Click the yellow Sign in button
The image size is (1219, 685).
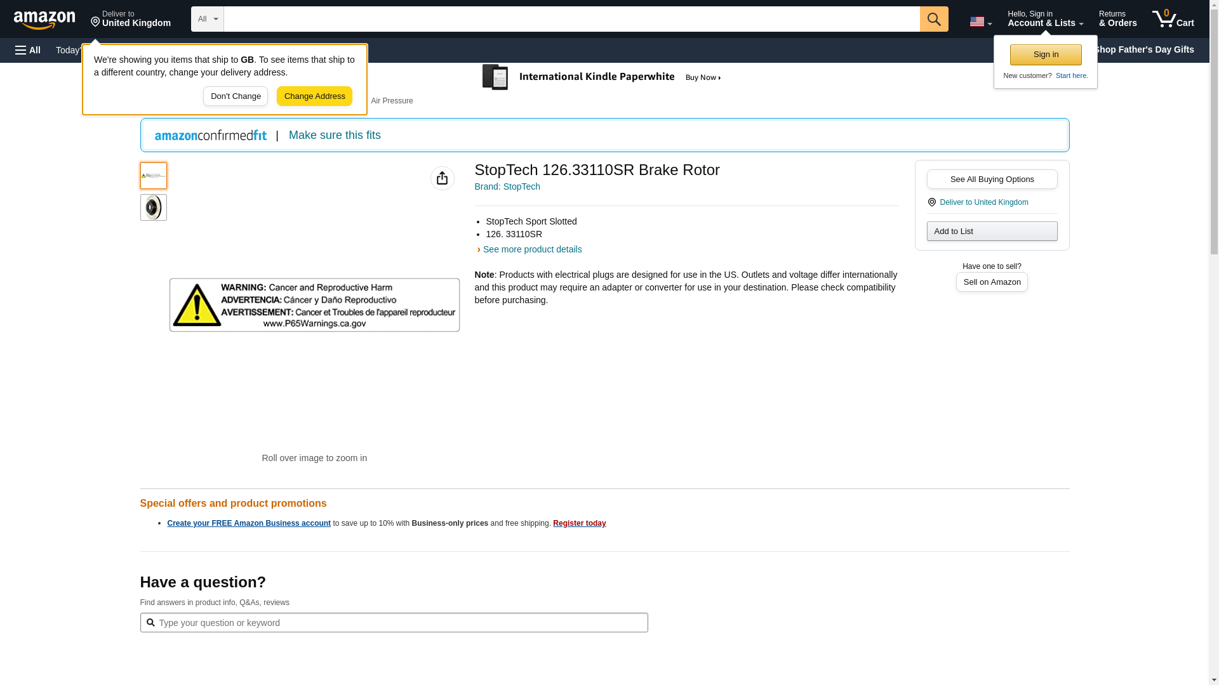pos(1046,55)
